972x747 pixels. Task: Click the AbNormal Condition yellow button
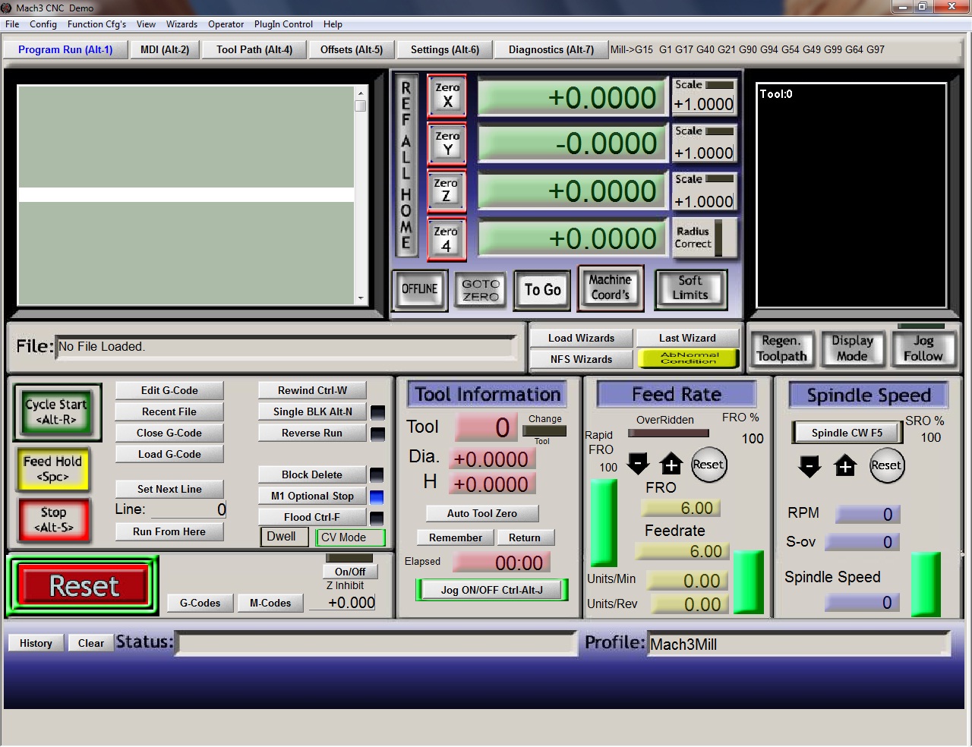(x=688, y=358)
